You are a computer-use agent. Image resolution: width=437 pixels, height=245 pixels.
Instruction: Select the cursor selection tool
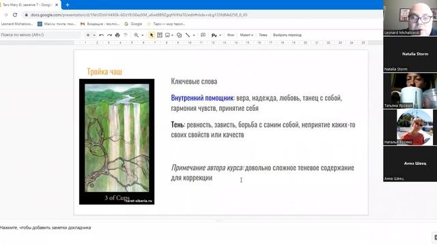click(x=152, y=35)
